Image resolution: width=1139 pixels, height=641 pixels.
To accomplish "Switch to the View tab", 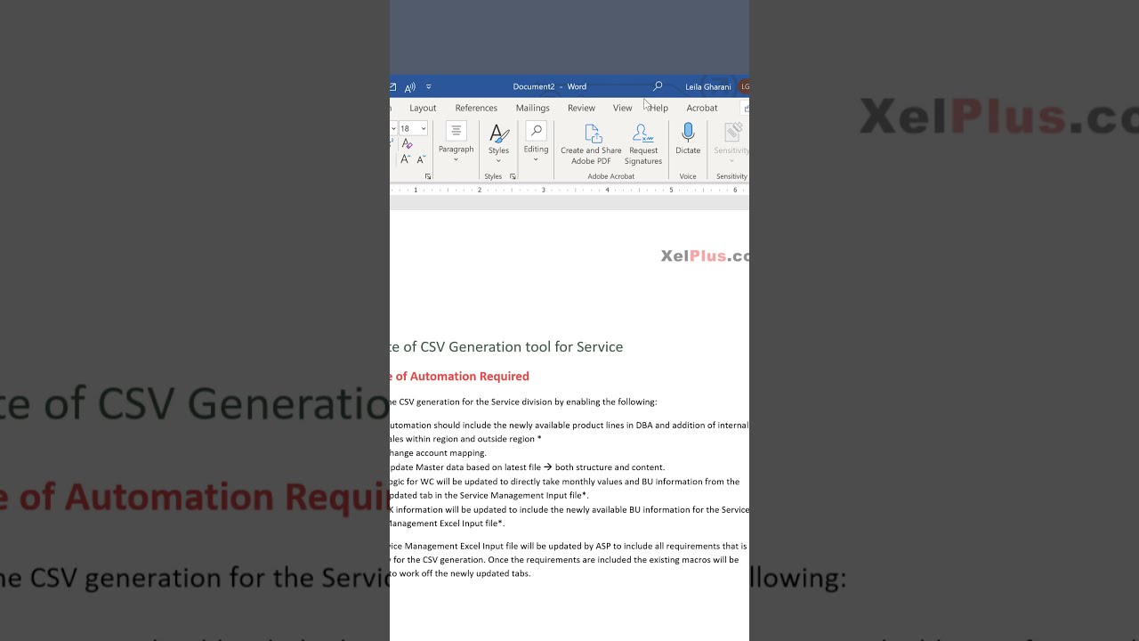I will click(623, 108).
